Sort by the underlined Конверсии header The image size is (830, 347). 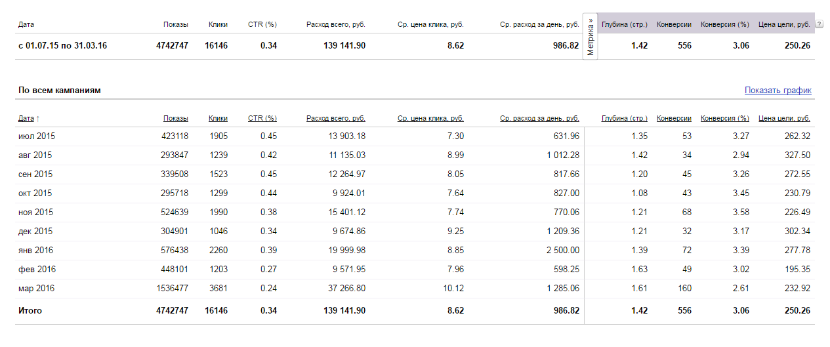[x=674, y=119]
